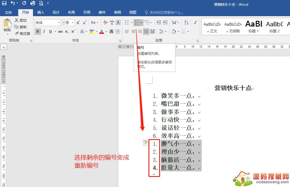Select the Bullets list icon

(x=126, y=23)
